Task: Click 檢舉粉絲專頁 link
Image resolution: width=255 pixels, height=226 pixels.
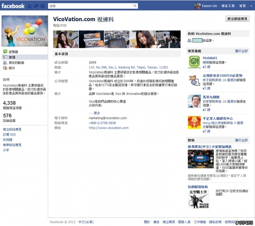Action: coord(12,145)
